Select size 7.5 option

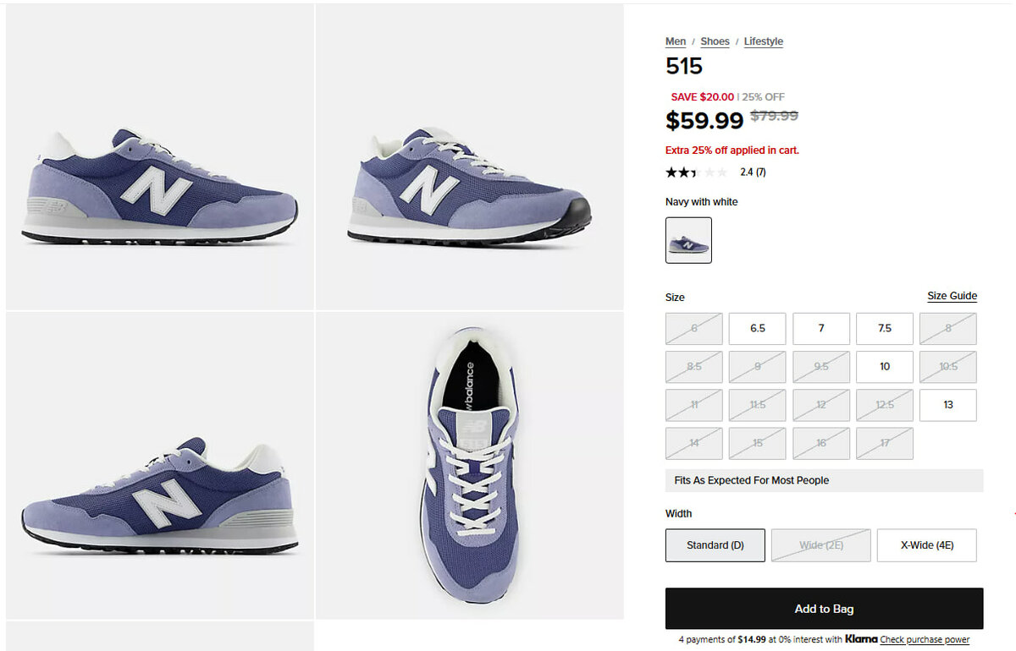coord(884,329)
